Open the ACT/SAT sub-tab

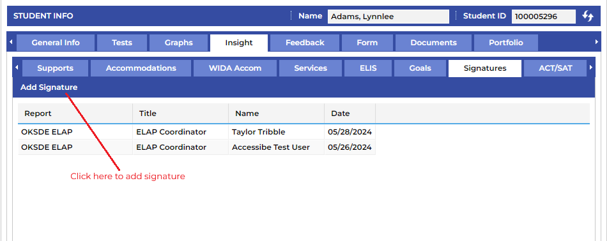coord(555,68)
